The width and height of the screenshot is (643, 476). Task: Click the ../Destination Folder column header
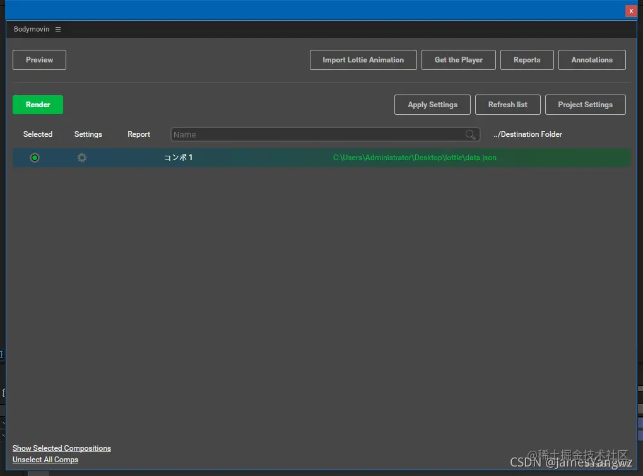point(528,134)
